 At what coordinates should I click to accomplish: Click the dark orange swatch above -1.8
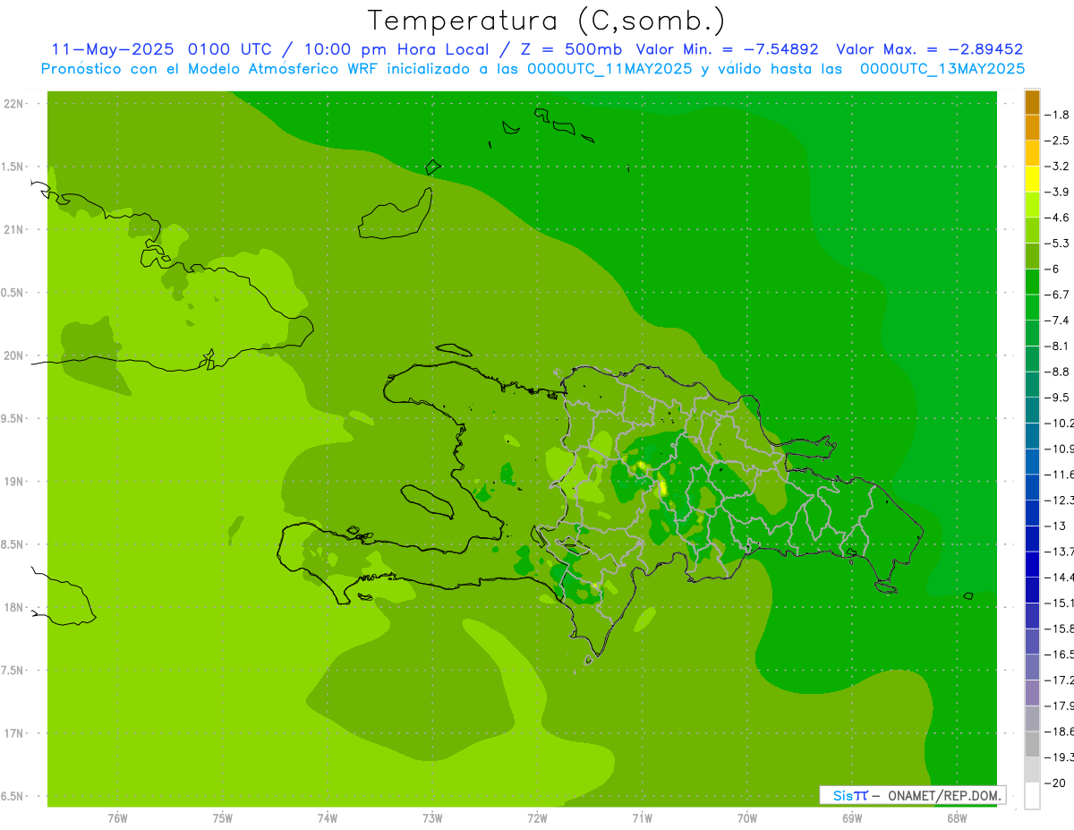click(x=1032, y=102)
